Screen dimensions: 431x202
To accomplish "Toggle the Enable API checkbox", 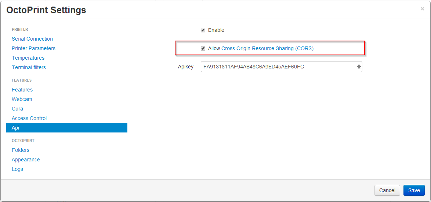I will (203, 30).
